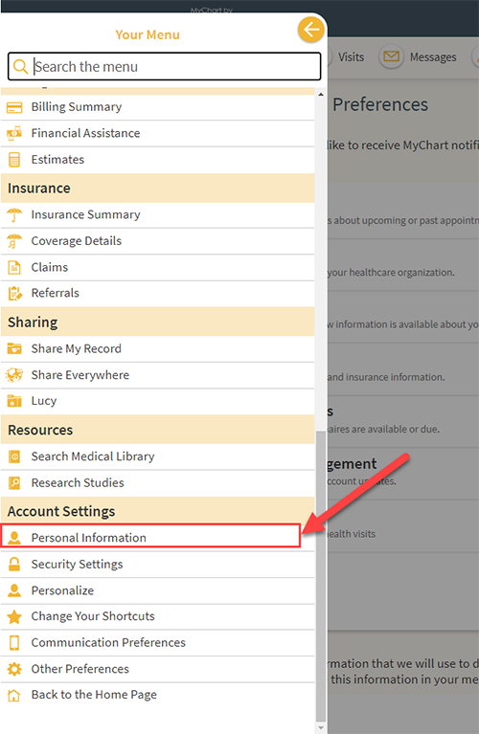Click the menu scrollbar thumb
Screen dimensions: 479x734
pyautogui.click(x=321, y=576)
